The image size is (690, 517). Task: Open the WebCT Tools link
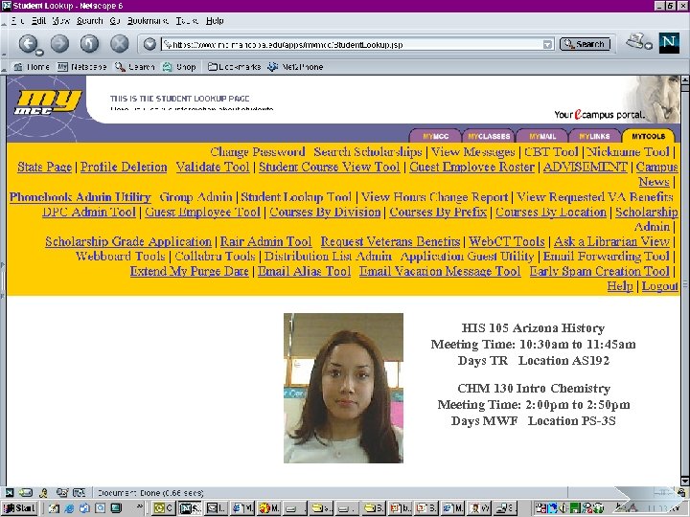click(x=507, y=241)
